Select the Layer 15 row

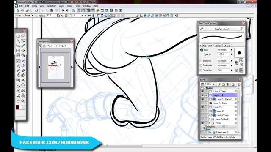(220, 107)
